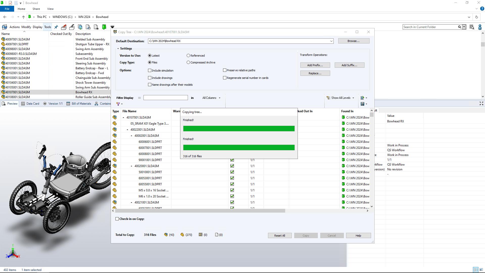Click the pushpin icon in toolbar
This screenshot has height=273, width=485.
[x=56, y=27]
